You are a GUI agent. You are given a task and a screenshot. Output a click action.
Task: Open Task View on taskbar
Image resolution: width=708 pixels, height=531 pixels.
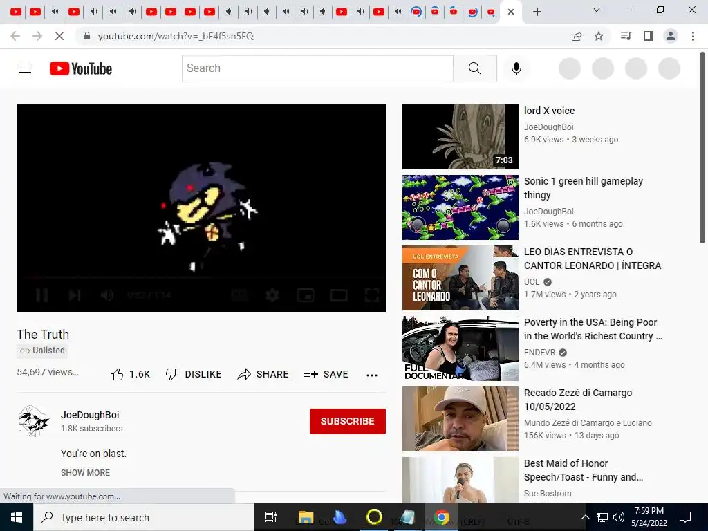pyautogui.click(x=270, y=517)
